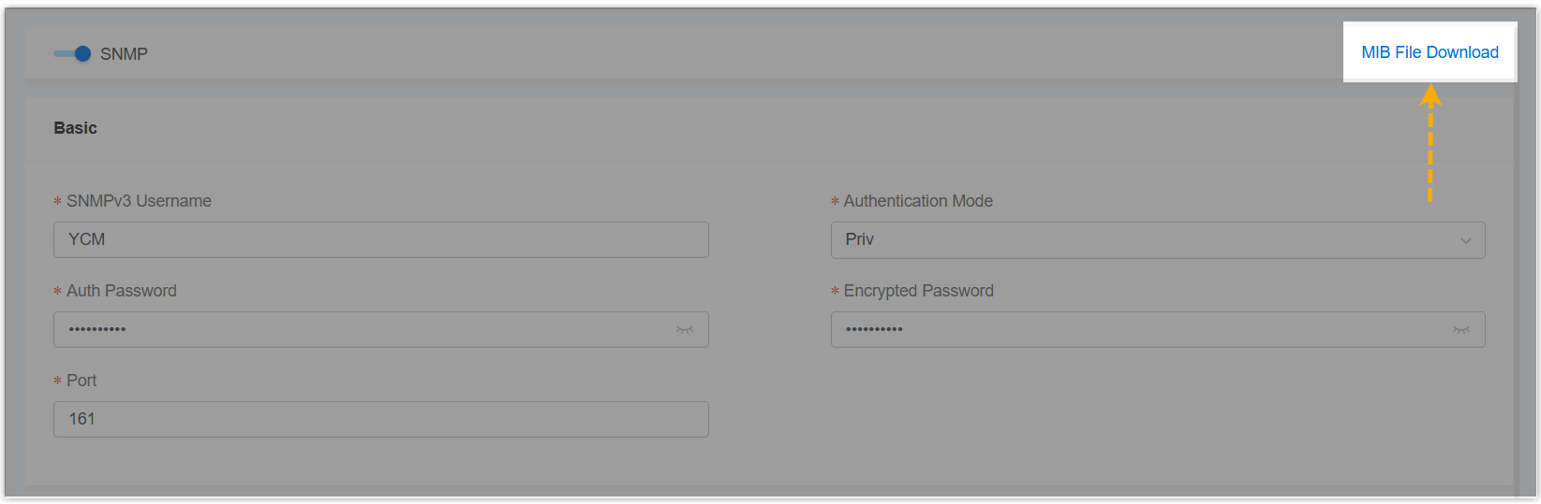Reveal Encrypted Password with eye icon
Viewport: 1541px width, 504px height.
(1461, 330)
